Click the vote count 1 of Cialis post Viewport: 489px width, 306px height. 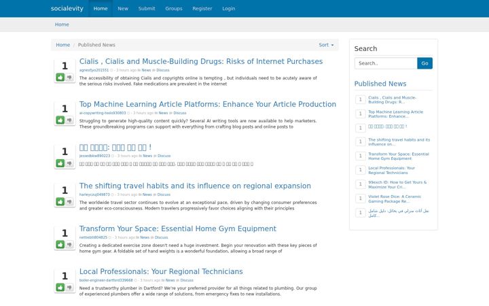point(65,66)
